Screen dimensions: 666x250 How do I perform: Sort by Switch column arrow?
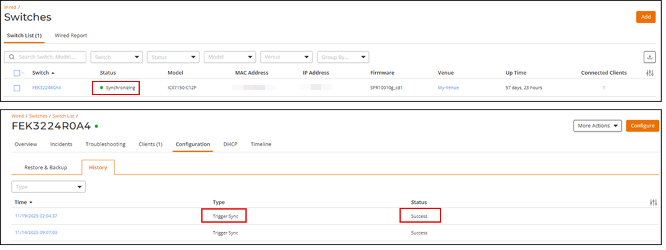tap(53, 73)
